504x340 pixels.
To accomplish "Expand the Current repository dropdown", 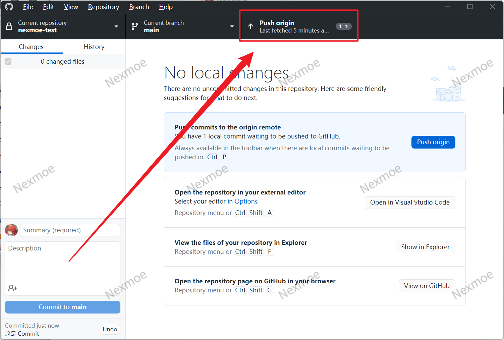I will pyautogui.click(x=116, y=26).
